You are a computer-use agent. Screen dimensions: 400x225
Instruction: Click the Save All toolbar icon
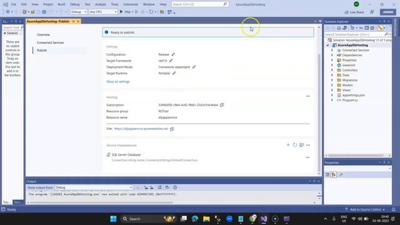pos(44,12)
